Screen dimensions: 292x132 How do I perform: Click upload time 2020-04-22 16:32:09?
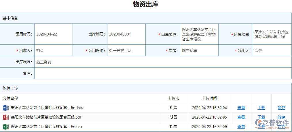210,127
